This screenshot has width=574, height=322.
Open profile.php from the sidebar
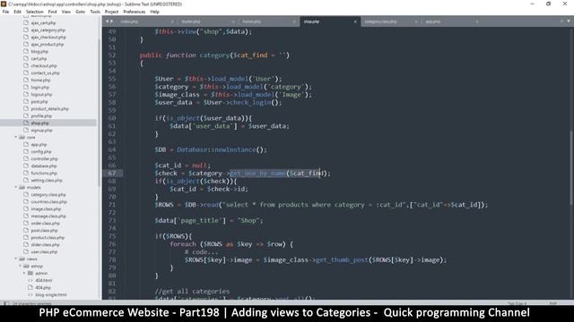pos(41,115)
